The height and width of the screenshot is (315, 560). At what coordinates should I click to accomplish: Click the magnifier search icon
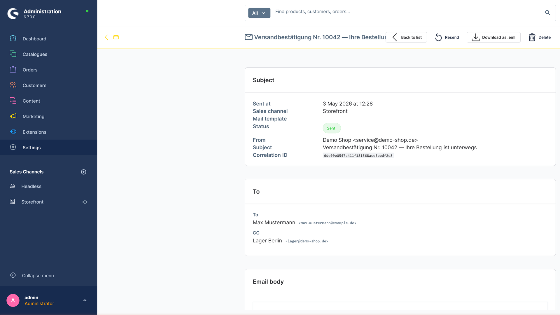point(547,13)
